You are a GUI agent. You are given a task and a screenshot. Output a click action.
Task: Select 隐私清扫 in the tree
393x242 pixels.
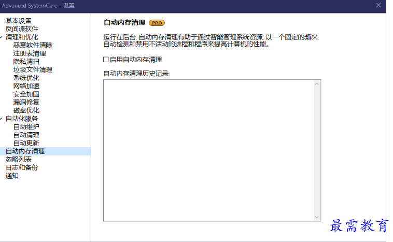coord(26,62)
